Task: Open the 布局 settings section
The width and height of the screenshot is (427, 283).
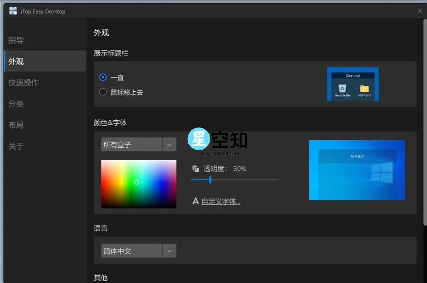Action: 16,125
